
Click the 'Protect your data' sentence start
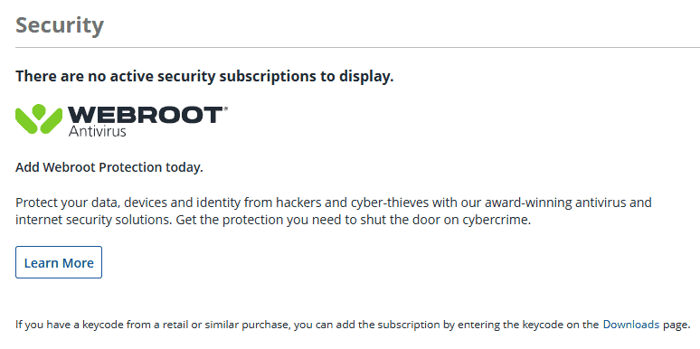(x=68, y=203)
